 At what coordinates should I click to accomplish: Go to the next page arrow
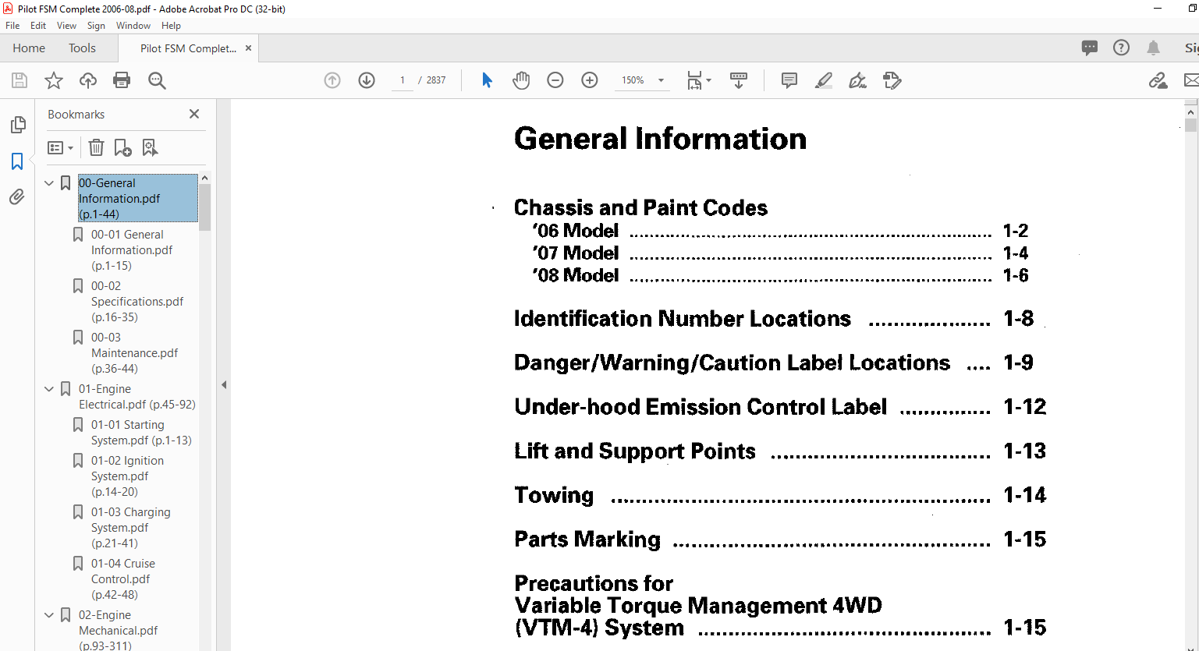[367, 80]
